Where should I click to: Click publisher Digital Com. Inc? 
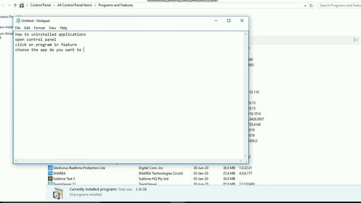[151, 168]
